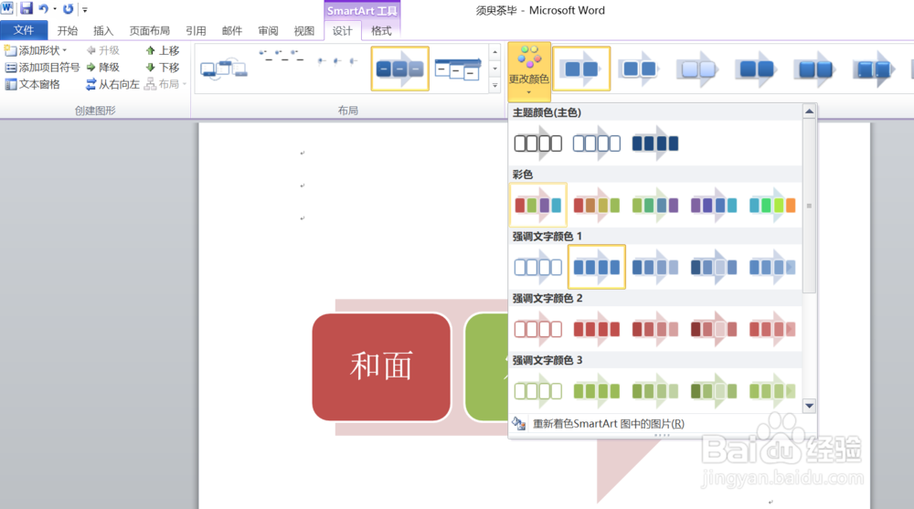Select the fourth SmartArt style thumbnail
The image size is (914, 509).
[x=756, y=69]
